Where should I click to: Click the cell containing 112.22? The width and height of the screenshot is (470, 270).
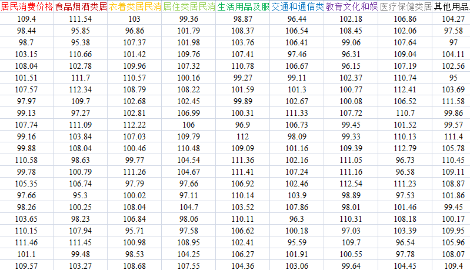pyautogui.click(x=135, y=125)
